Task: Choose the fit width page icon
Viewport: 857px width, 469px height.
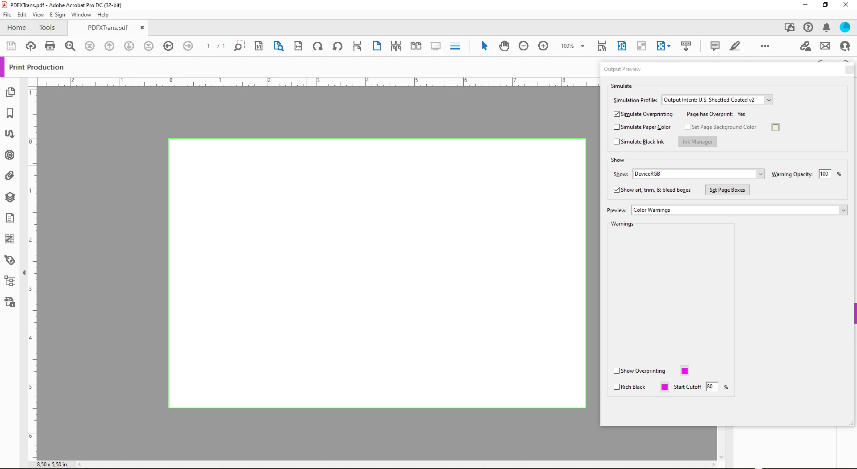Action: click(x=298, y=46)
